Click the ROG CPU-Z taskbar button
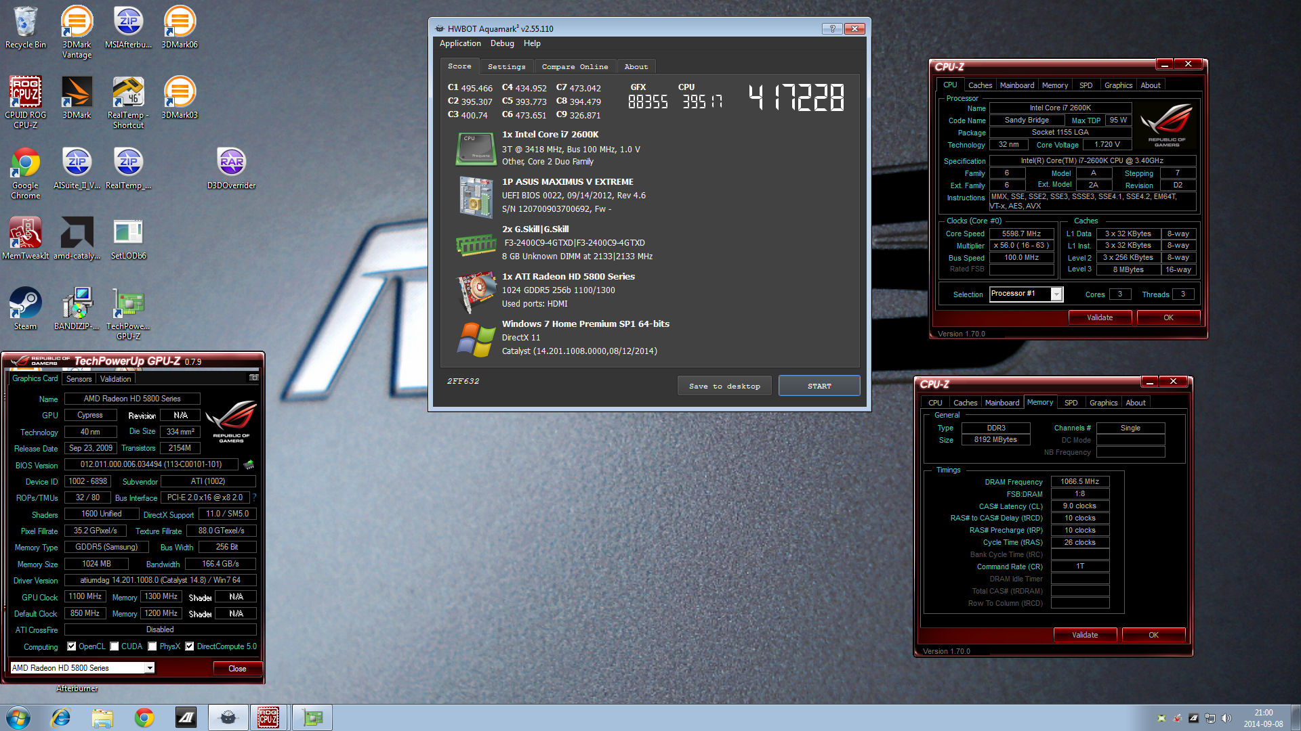1301x731 pixels. click(x=268, y=717)
